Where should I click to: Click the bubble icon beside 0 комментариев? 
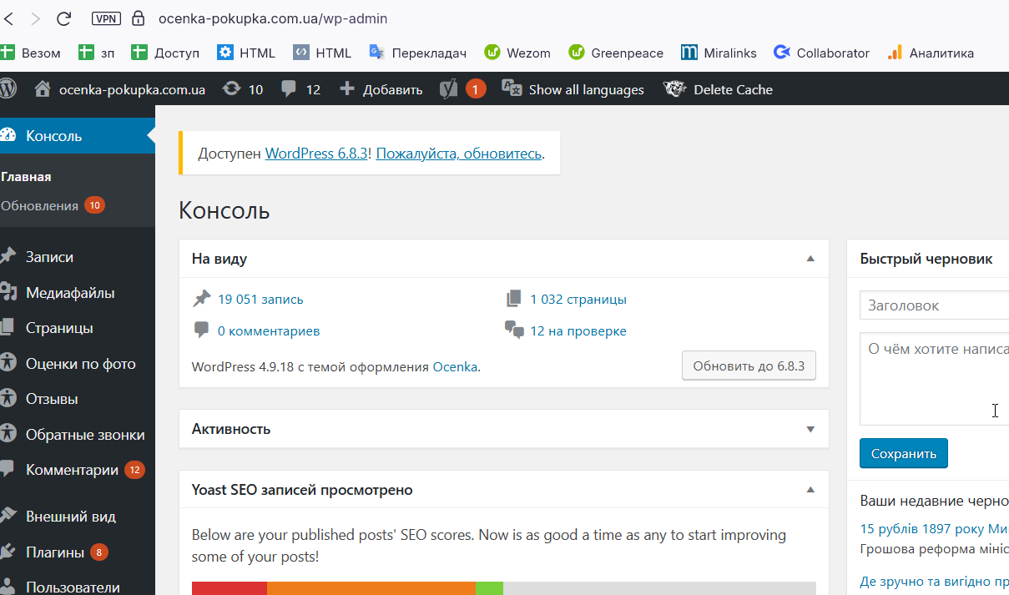click(201, 330)
